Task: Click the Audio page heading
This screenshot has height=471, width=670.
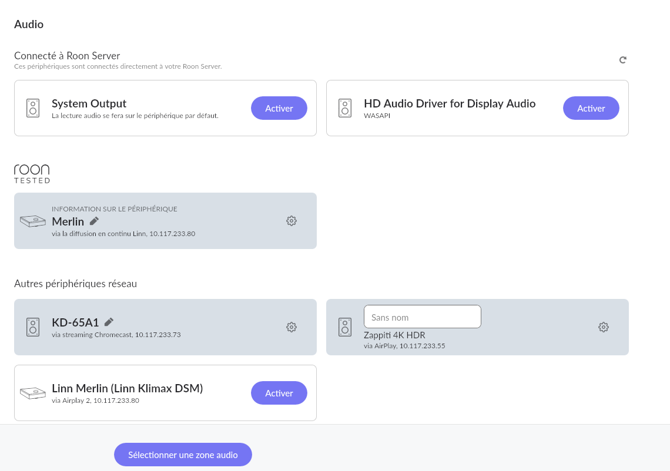Action: coord(29,24)
